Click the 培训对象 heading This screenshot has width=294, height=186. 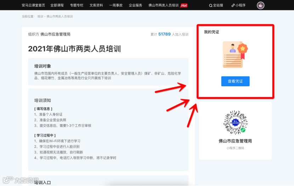(x=43, y=66)
